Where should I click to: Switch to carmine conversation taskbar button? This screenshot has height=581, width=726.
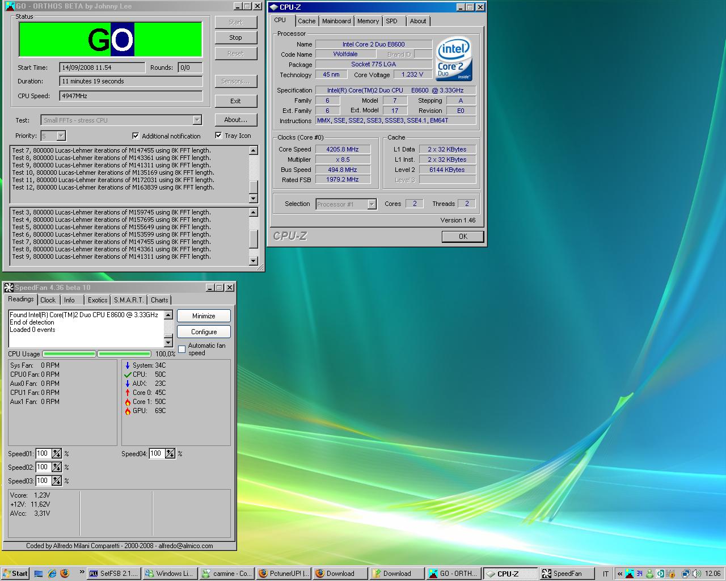coord(226,574)
